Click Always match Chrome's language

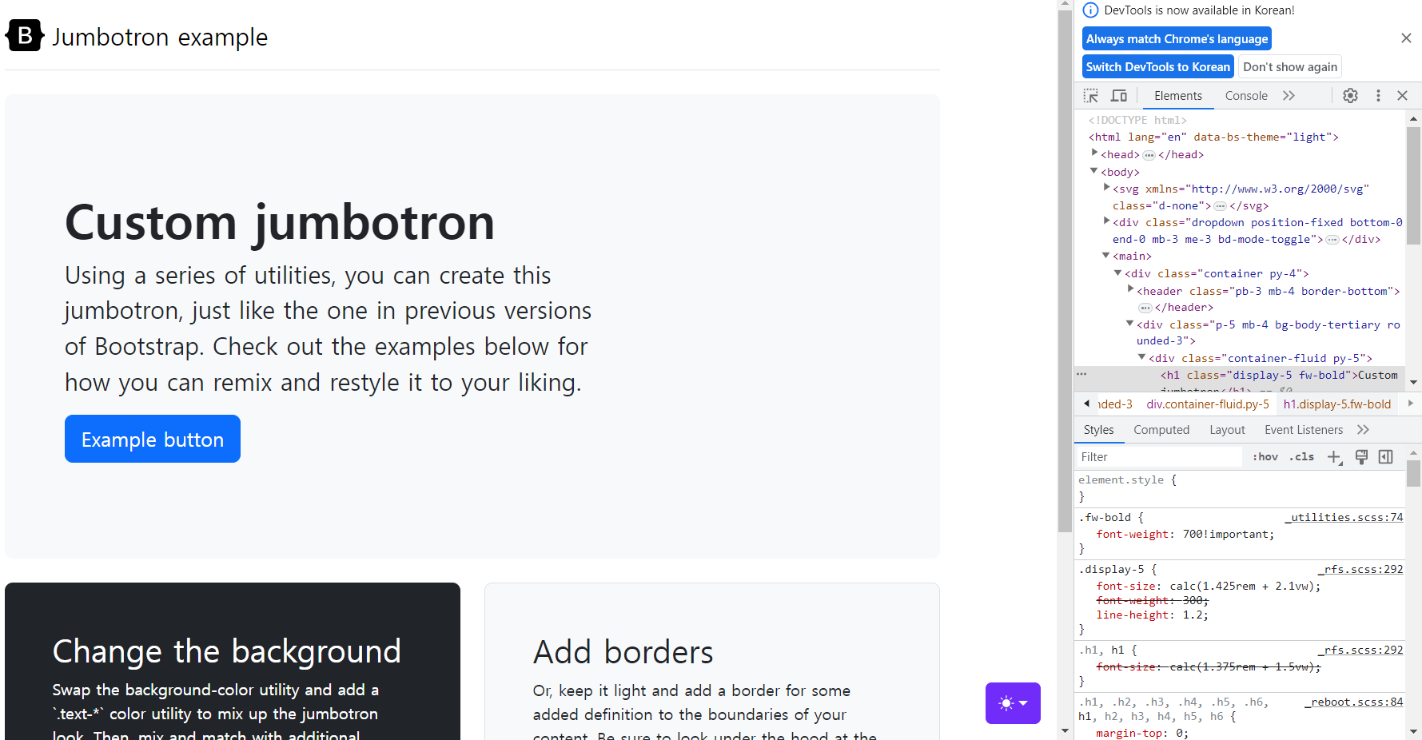tap(1177, 39)
